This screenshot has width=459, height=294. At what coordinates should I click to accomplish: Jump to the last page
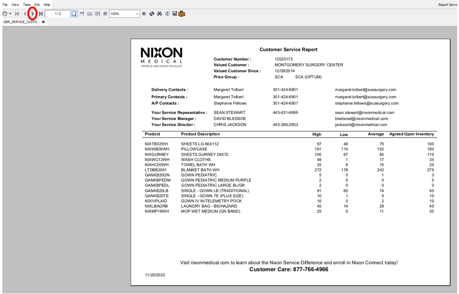[x=41, y=14]
